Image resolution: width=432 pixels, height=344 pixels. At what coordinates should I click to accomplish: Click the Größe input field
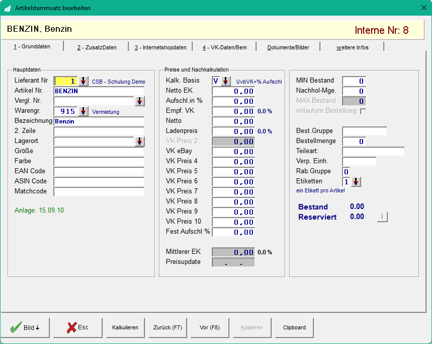(x=99, y=152)
